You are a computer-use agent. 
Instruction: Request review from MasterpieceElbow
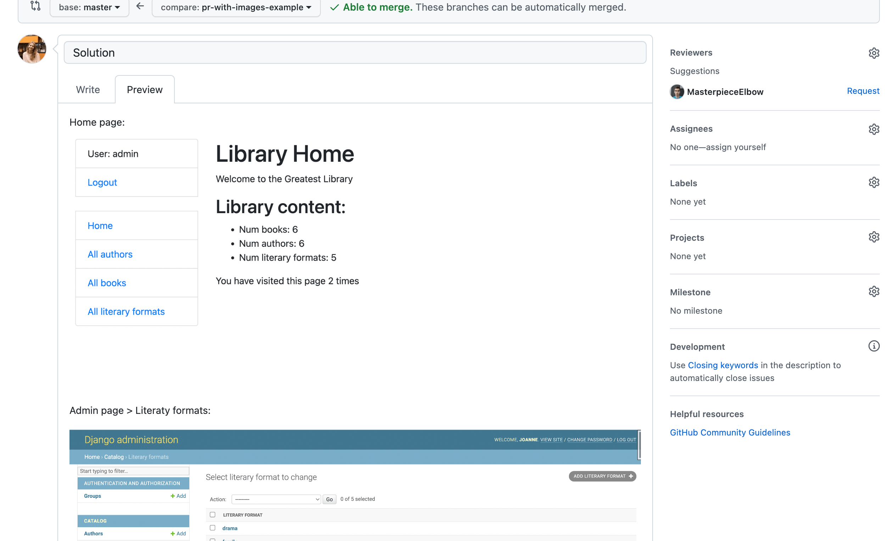(862, 91)
